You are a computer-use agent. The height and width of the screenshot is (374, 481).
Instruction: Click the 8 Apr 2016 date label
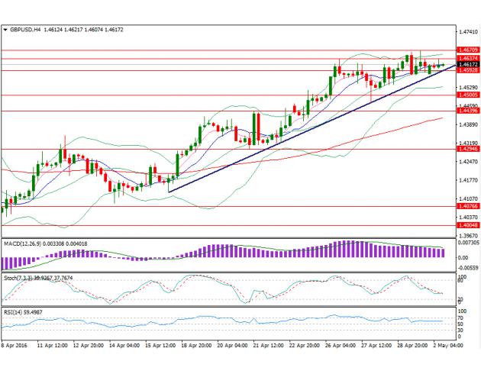15,346
